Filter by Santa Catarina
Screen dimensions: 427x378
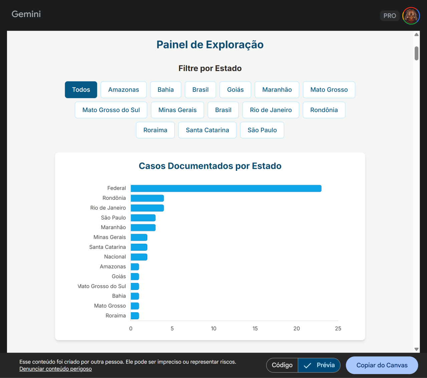[x=207, y=130]
